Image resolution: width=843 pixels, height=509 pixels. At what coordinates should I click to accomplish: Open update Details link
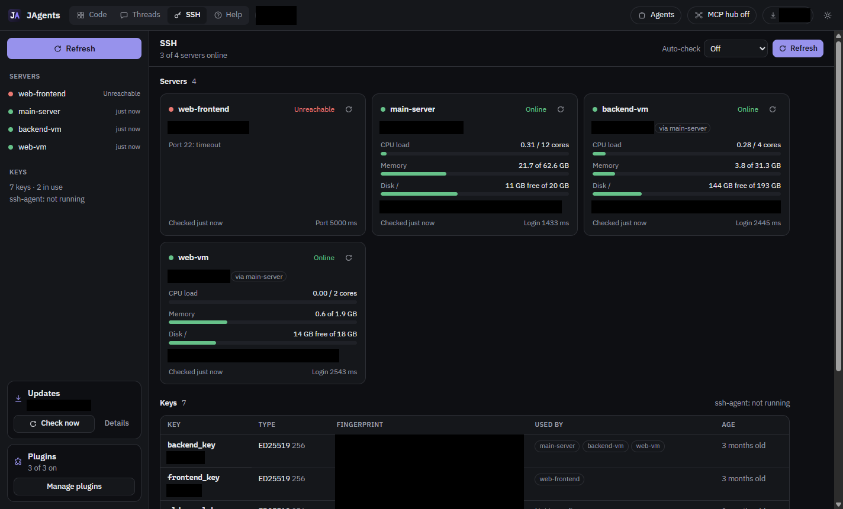coord(117,423)
